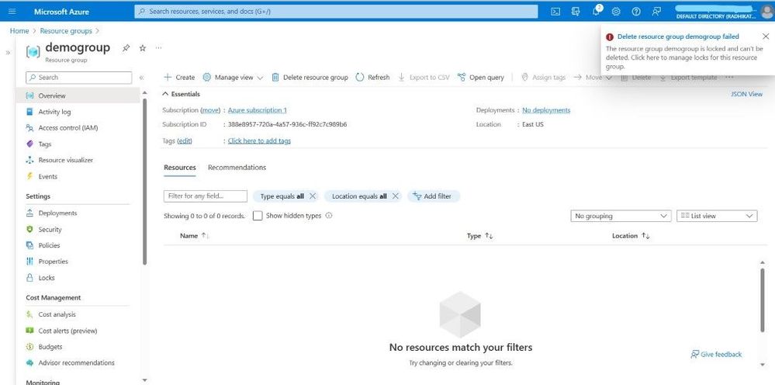Click Create in the toolbar
The image size is (775, 385).
pos(179,77)
